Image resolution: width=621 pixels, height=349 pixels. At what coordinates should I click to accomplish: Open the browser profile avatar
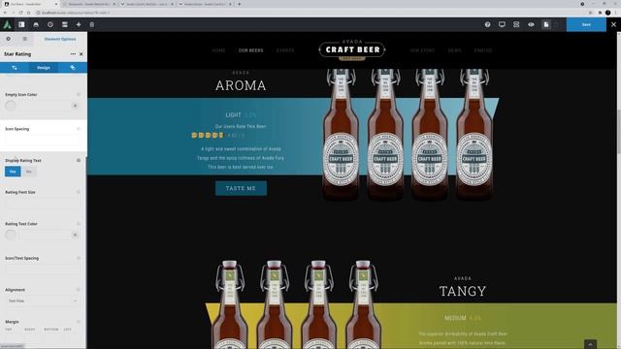pos(608,13)
